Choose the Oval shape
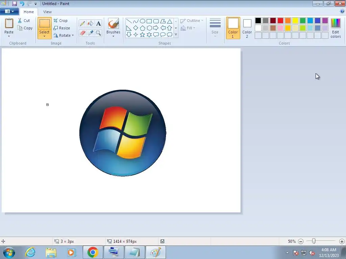 (x=143, y=21)
